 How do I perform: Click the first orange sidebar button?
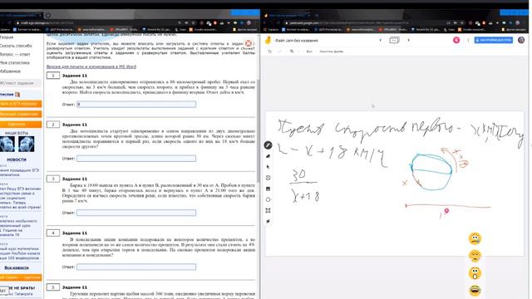[20, 104]
